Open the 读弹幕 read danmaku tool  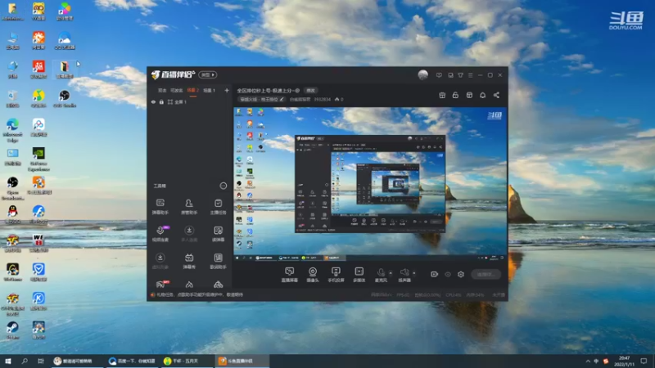pyautogui.click(x=218, y=234)
